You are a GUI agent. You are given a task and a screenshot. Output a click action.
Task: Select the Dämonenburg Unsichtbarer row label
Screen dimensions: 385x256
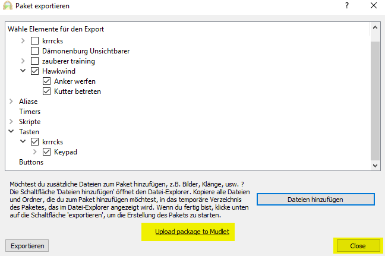tap(86, 51)
